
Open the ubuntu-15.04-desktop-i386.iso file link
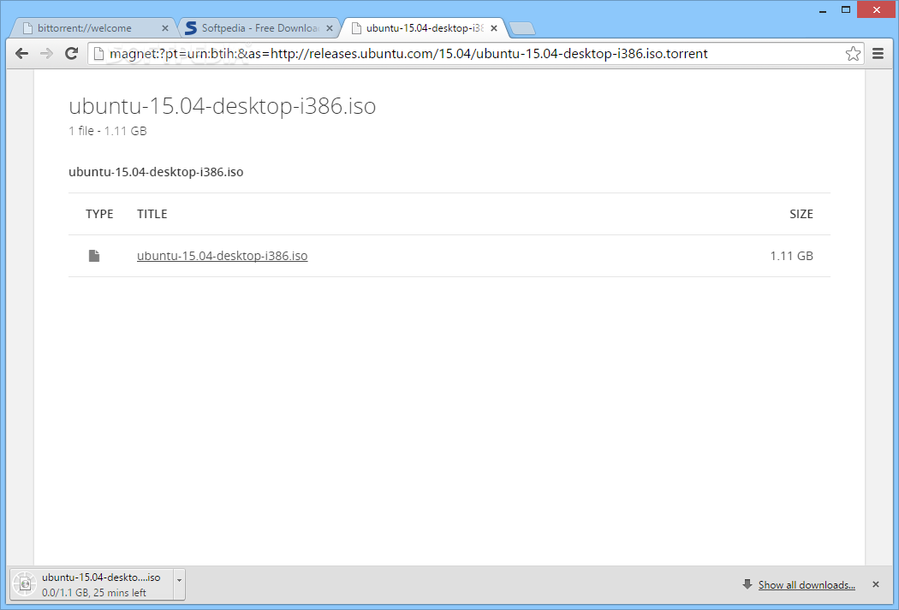(x=223, y=256)
